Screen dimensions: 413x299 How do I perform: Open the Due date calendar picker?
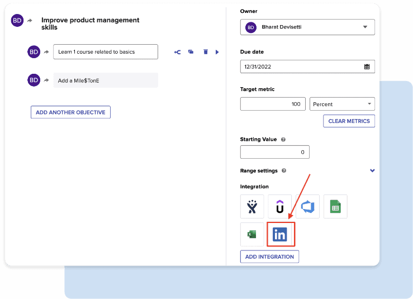pos(367,67)
